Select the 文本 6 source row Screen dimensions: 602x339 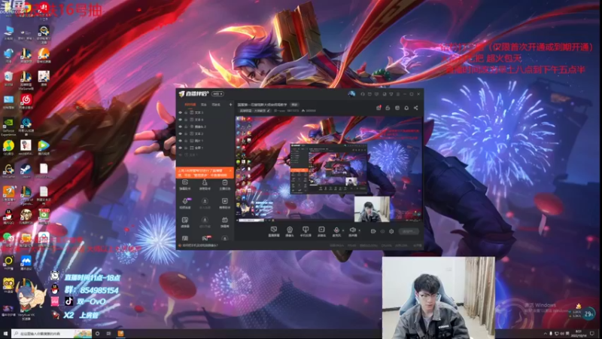205,120
